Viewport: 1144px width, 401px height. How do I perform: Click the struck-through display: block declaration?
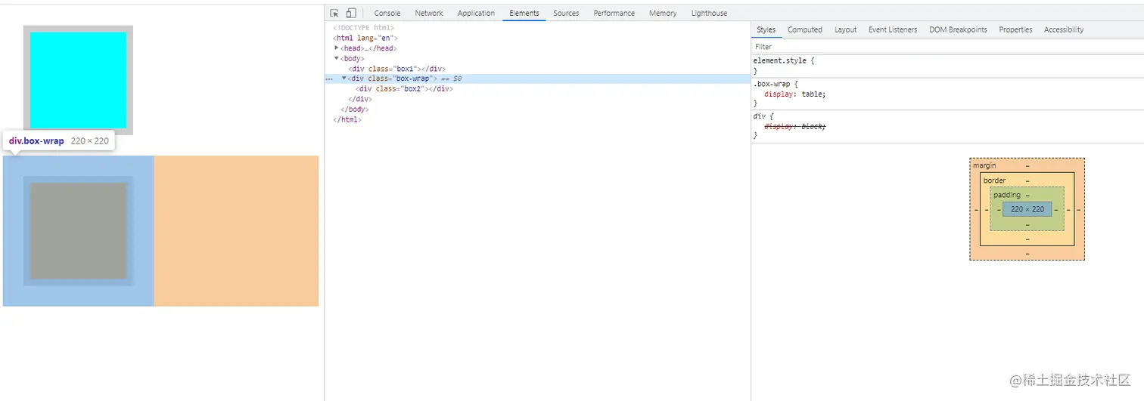[x=794, y=126]
